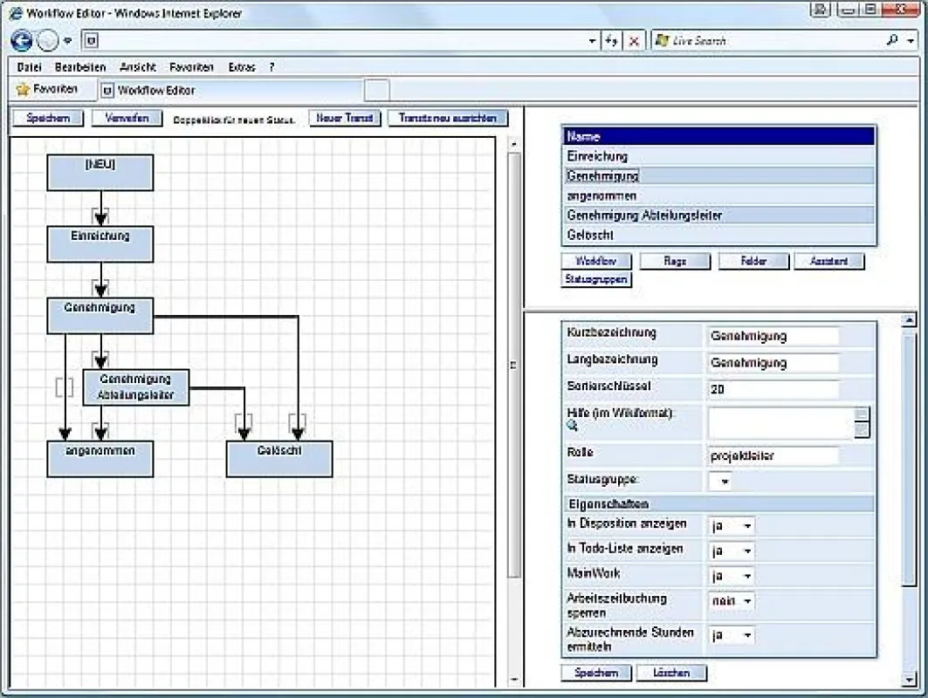Select the Gelöscht node in diagram
The width and height of the screenshot is (928, 698).
pyautogui.click(x=279, y=458)
